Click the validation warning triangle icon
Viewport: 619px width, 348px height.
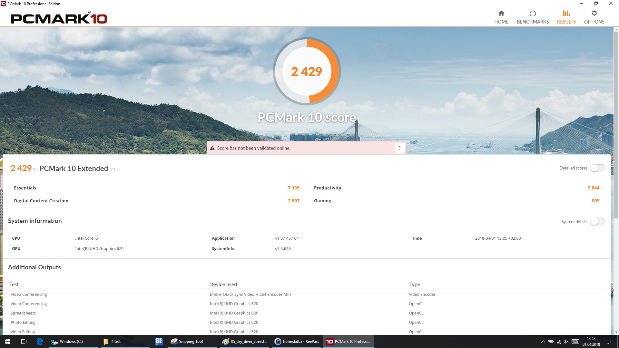(x=212, y=148)
